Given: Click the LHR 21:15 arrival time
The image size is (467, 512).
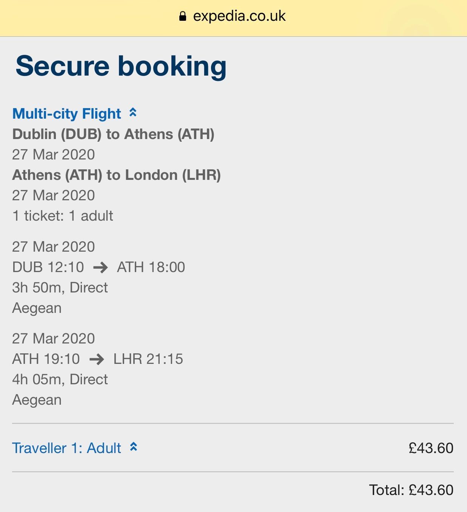Looking at the screenshot, I should click(148, 359).
